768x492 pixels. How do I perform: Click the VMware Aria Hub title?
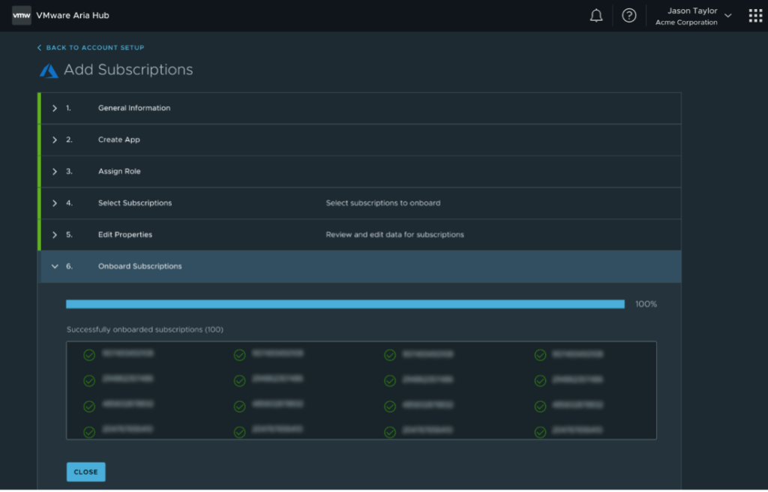pos(73,16)
